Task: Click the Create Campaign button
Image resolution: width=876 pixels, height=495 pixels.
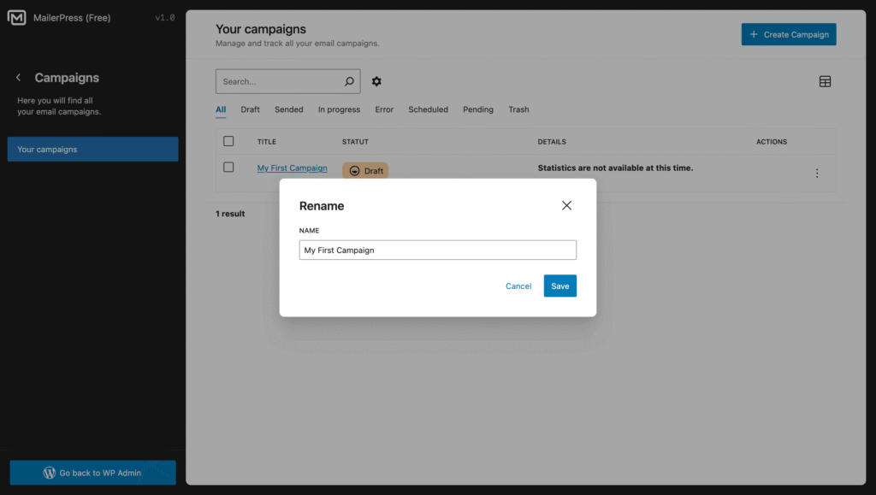Action: coord(788,34)
